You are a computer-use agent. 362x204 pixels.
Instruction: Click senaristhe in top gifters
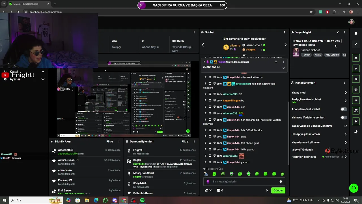click(253, 45)
